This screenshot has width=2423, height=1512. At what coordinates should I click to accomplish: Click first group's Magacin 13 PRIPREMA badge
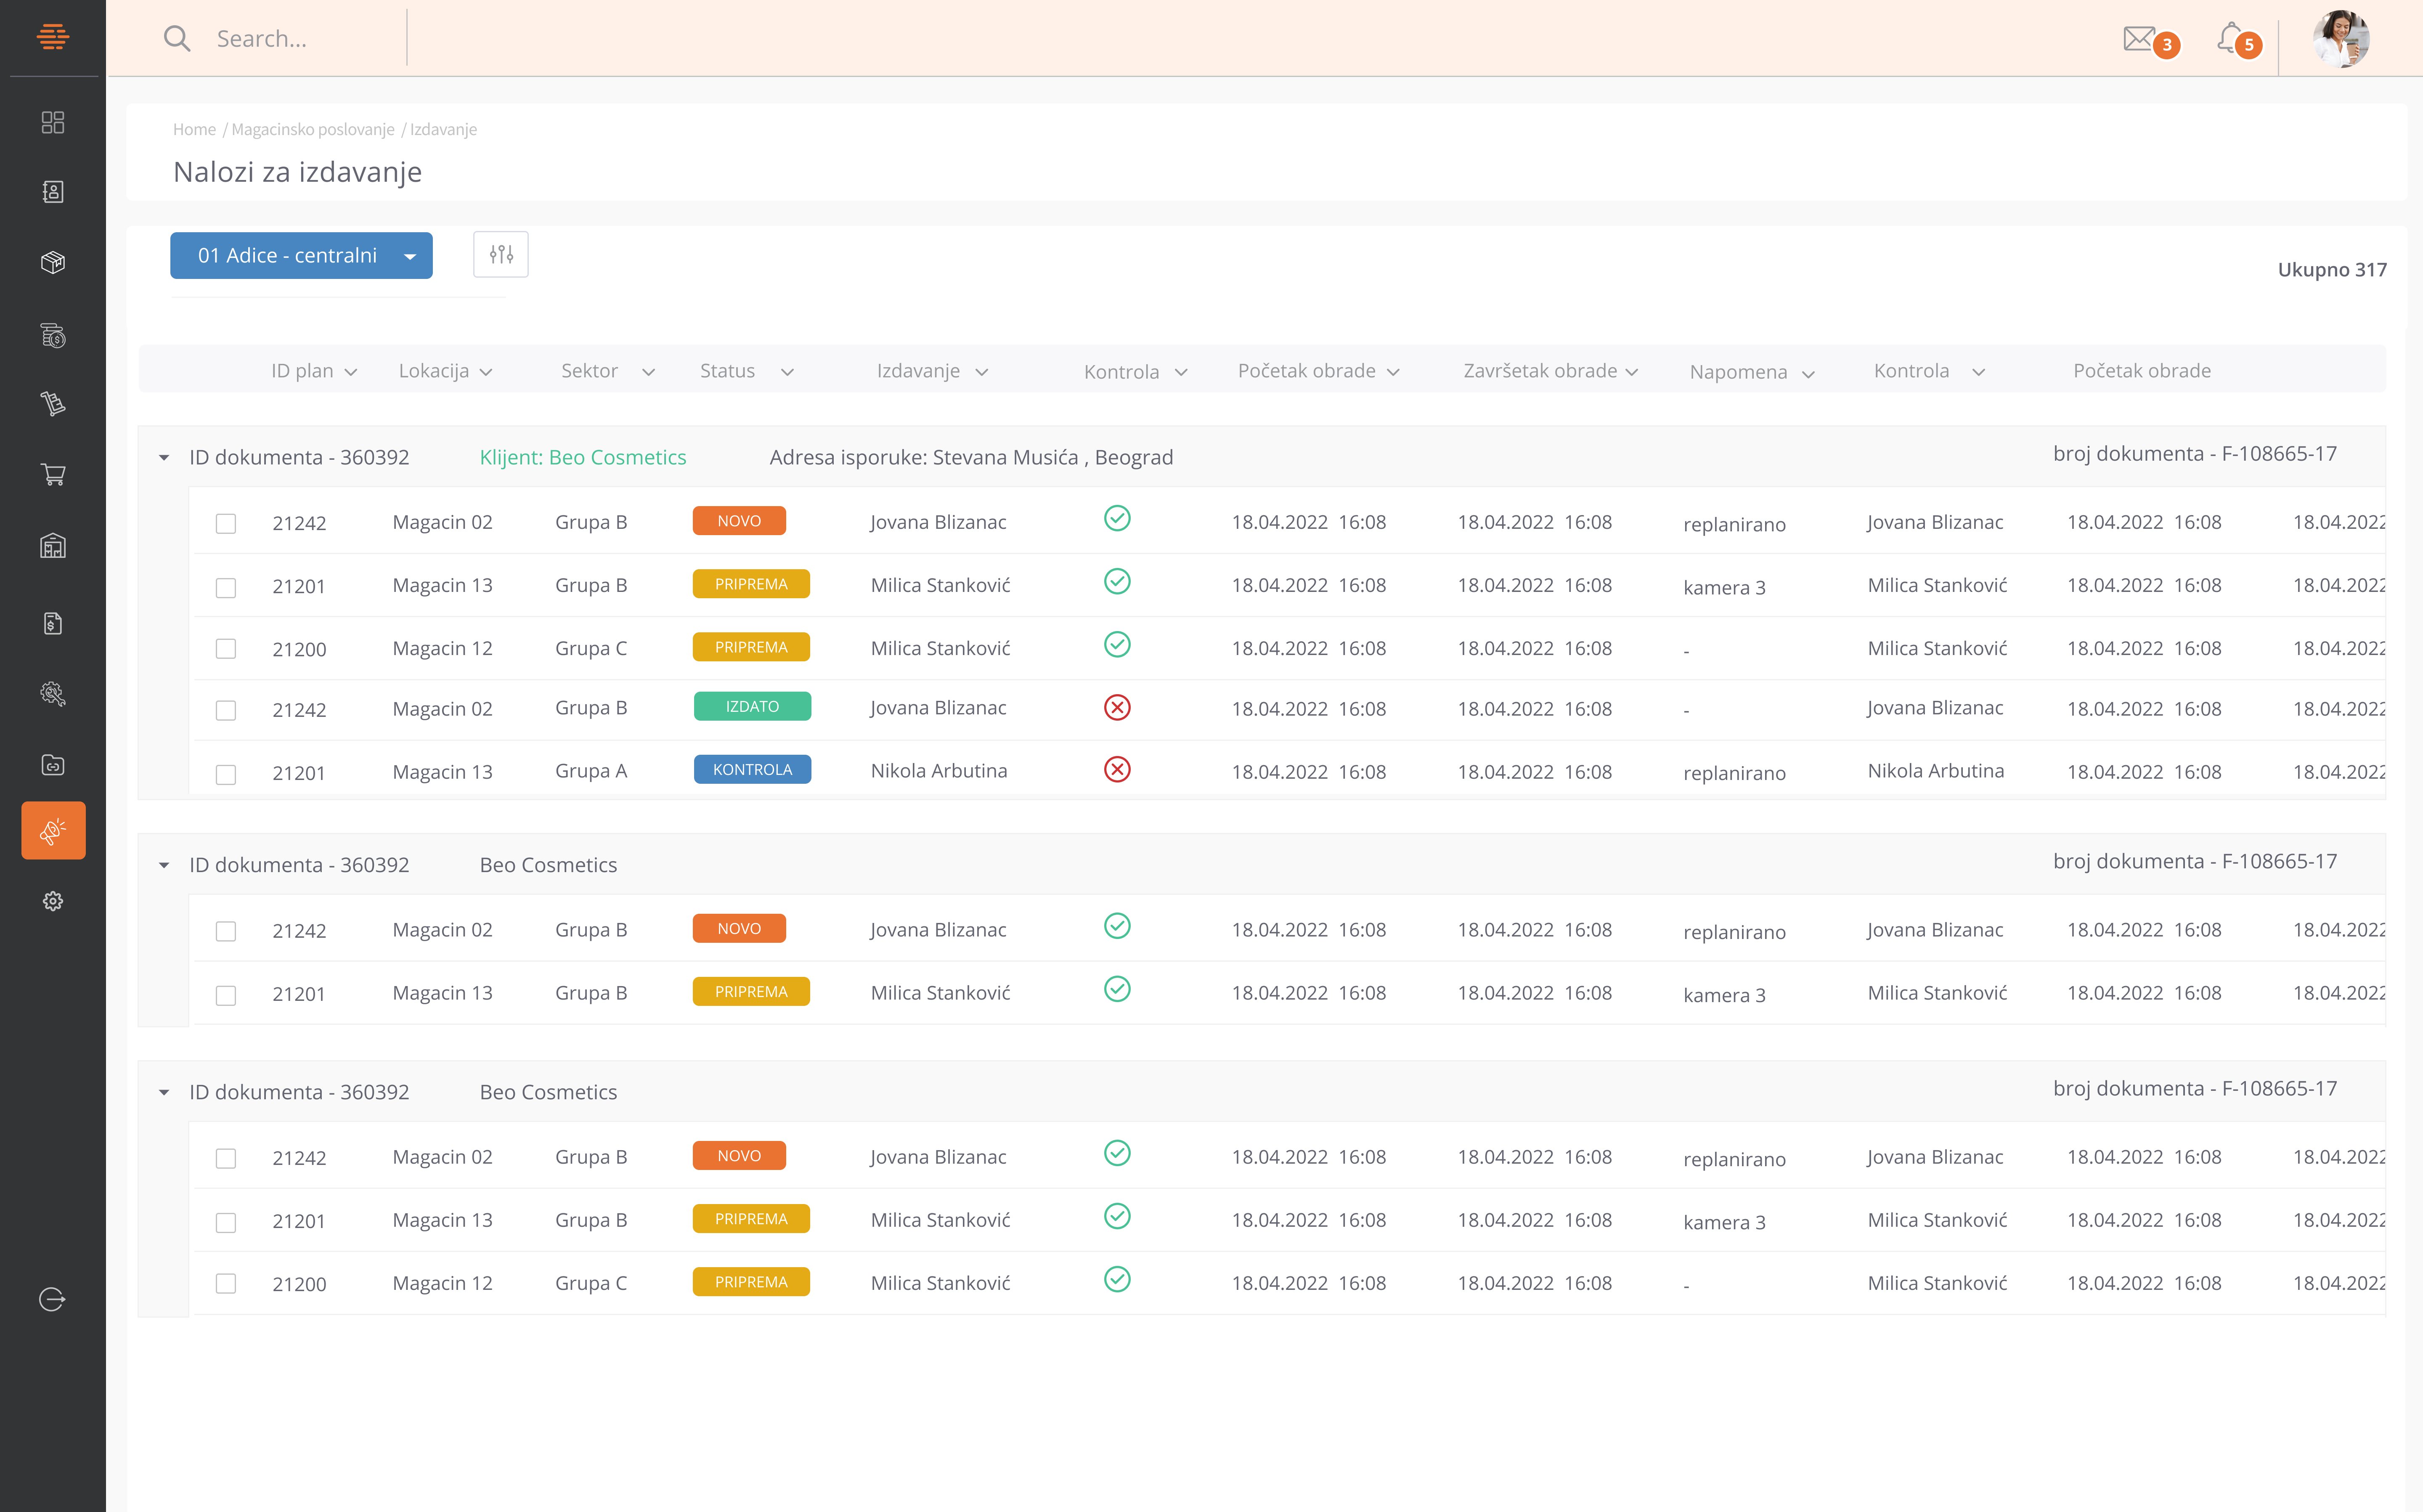coord(751,584)
